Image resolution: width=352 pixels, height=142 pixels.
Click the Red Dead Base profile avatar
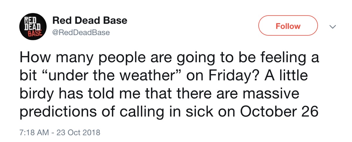click(33, 28)
